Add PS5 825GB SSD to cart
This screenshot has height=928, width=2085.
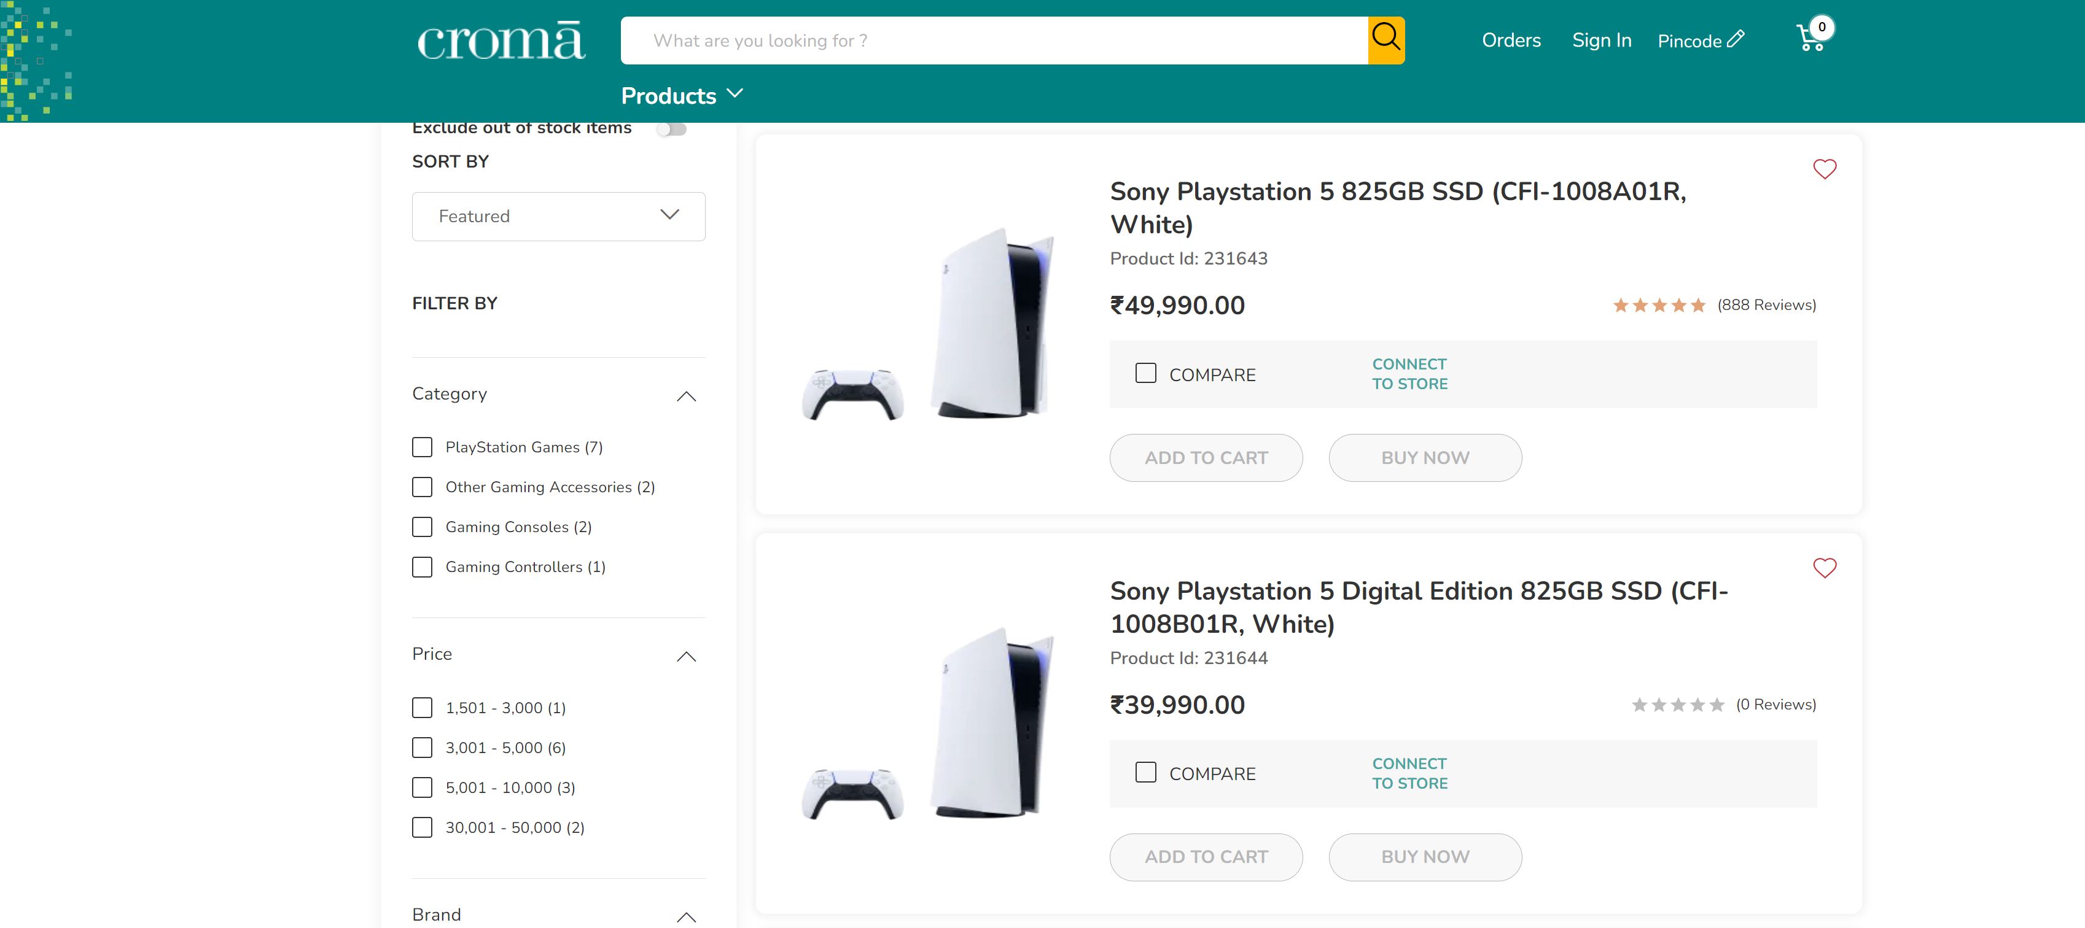[1206, 457]
